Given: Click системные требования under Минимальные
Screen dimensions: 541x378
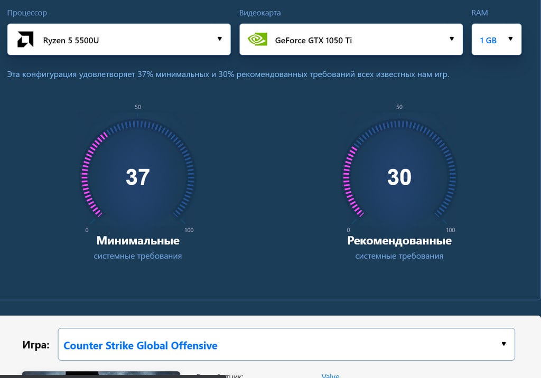Looking at the screenshot, I should point(138,256).
